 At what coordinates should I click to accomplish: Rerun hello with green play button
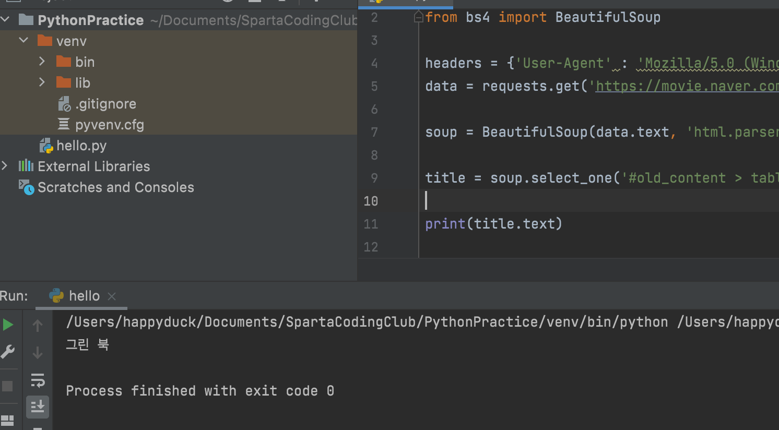[8, 325]
